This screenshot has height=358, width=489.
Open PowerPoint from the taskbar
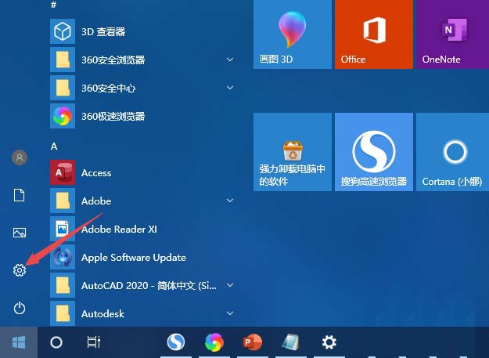pyautogui.click(x=252, y=342)
